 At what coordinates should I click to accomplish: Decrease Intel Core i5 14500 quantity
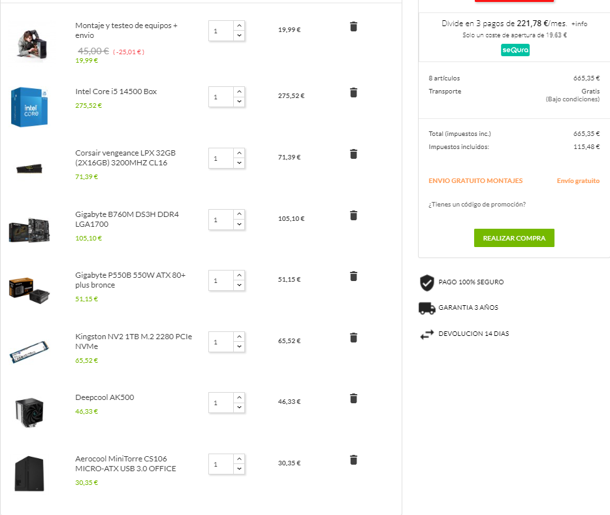tap(239, 101)
